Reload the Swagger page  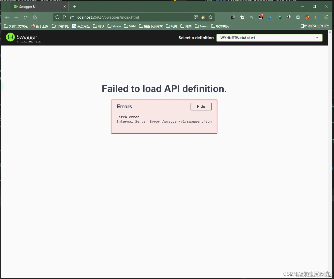point(26,17)
